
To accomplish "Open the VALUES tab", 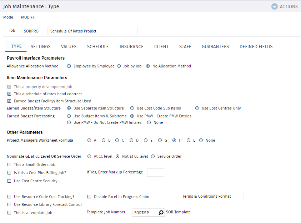I will pyautogui.click(x=69, y=47).
